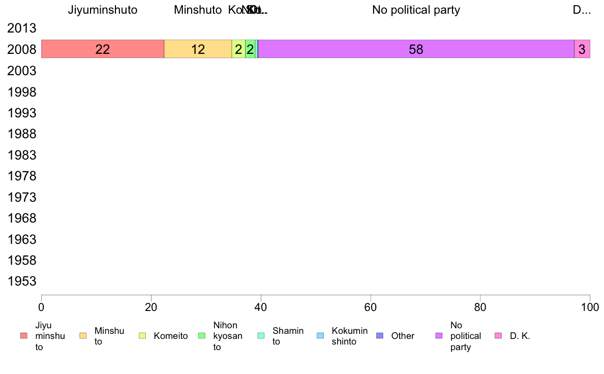Click the Jiyuminshuto bar segment showing 22

103,49
